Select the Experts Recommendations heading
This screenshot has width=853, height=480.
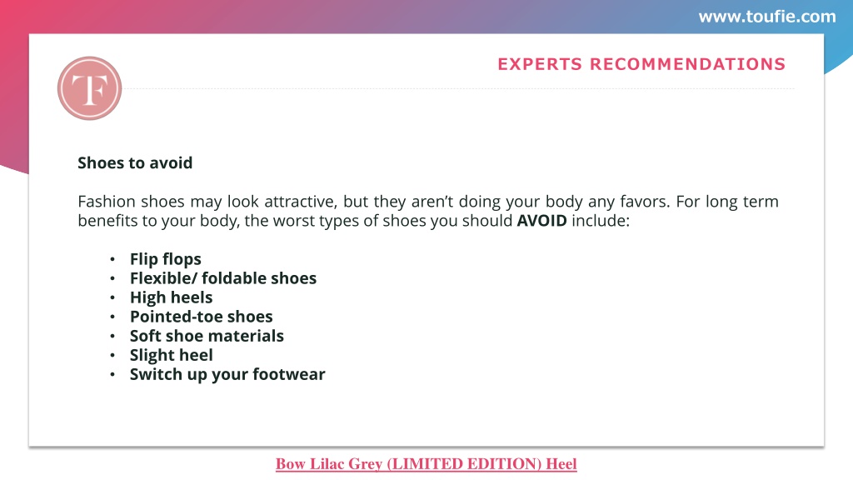coord(641,64)
